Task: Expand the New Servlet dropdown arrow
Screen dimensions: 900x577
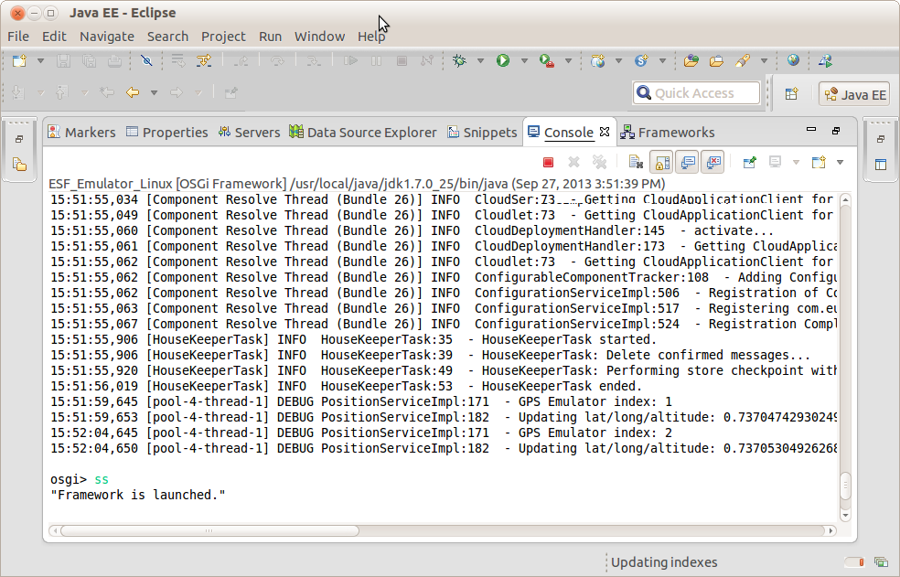Action: (x=662, y=61)
